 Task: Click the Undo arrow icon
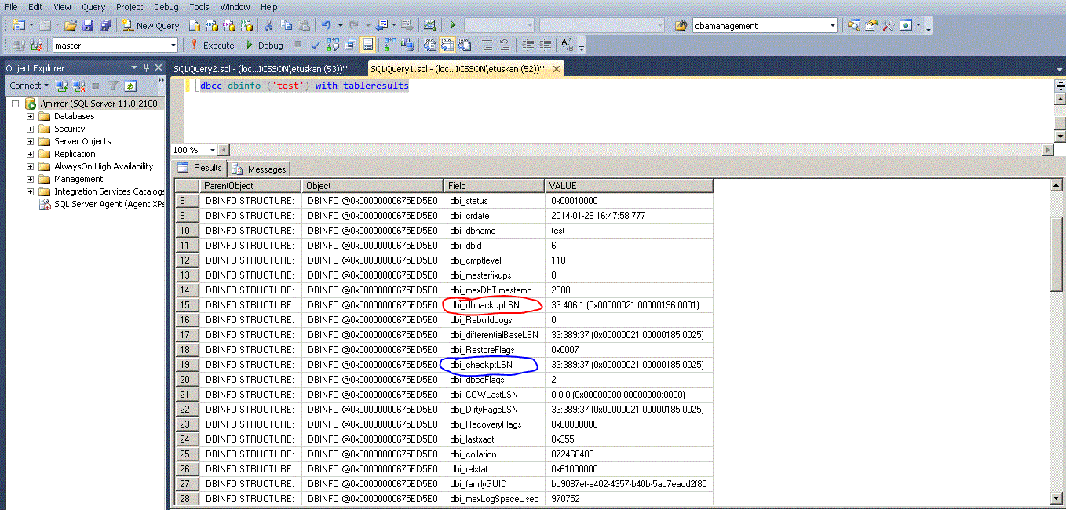(327, 26)
